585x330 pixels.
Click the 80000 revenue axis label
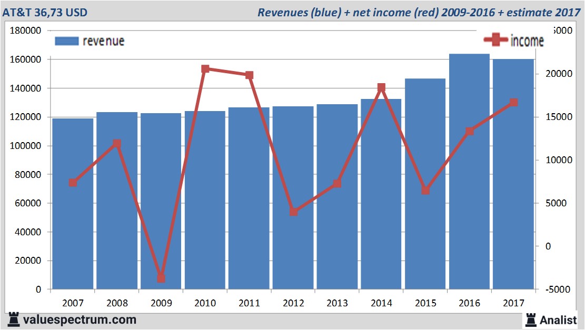click(x=28, y=175)
